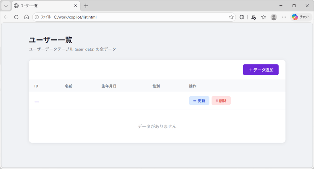This screenshot has width=314, height=169.
Task: Select the ユーザー一覧 browser tab
Action: tap(43, 6)
